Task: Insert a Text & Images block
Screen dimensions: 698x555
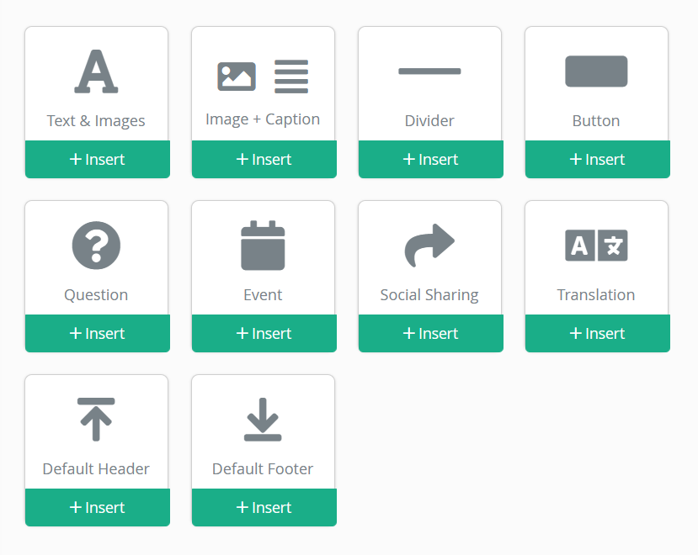Action: (97, 160)
